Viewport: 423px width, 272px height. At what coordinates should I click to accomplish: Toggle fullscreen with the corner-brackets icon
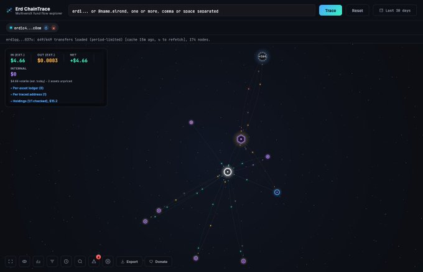point(11,261)
